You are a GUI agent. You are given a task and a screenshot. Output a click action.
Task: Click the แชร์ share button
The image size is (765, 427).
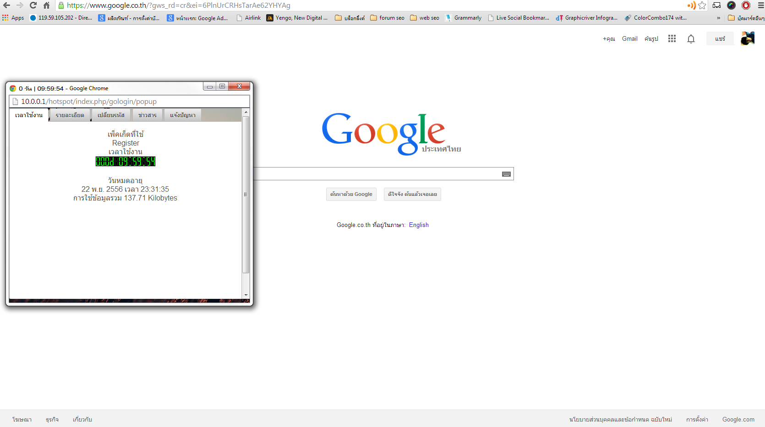(720, 39)
